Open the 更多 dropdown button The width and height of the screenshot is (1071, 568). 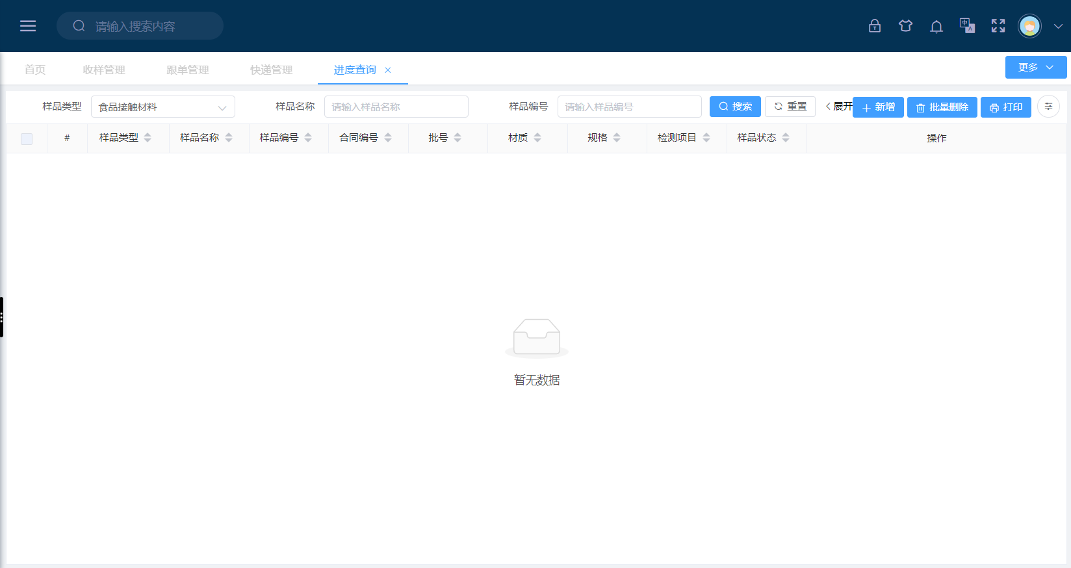coord(1036,67)
